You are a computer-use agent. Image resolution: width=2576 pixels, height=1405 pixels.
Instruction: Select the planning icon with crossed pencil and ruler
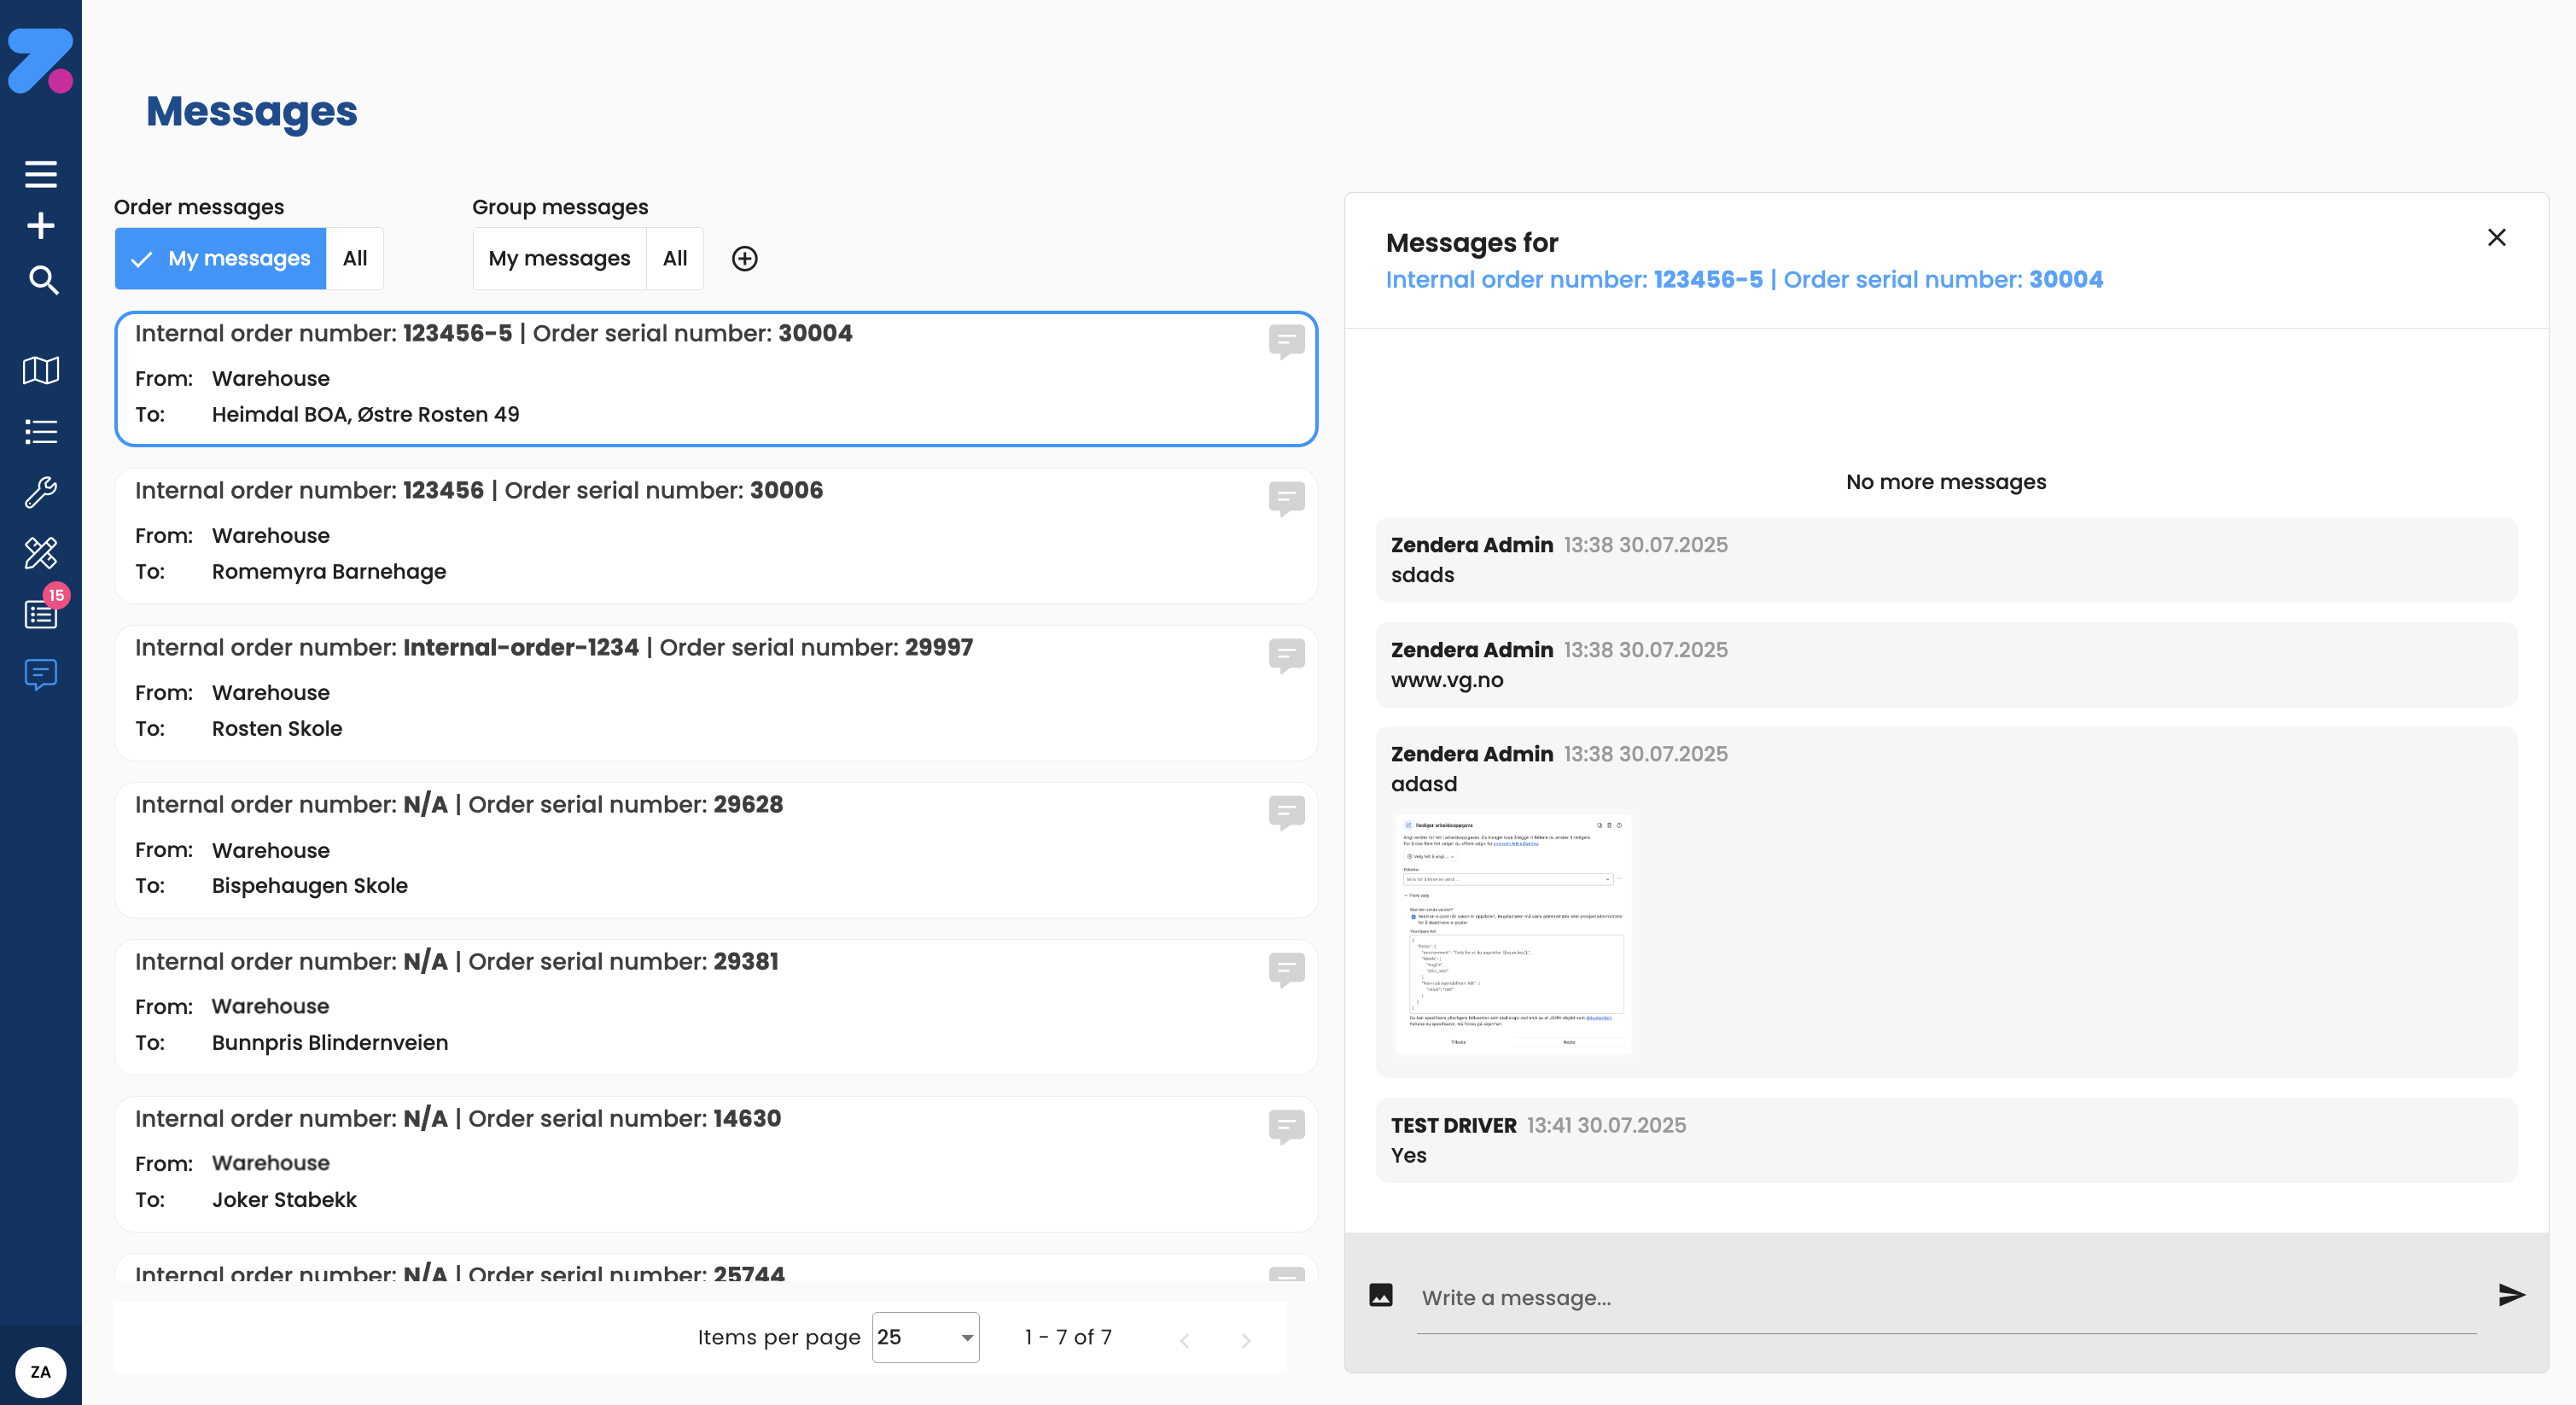41,553
